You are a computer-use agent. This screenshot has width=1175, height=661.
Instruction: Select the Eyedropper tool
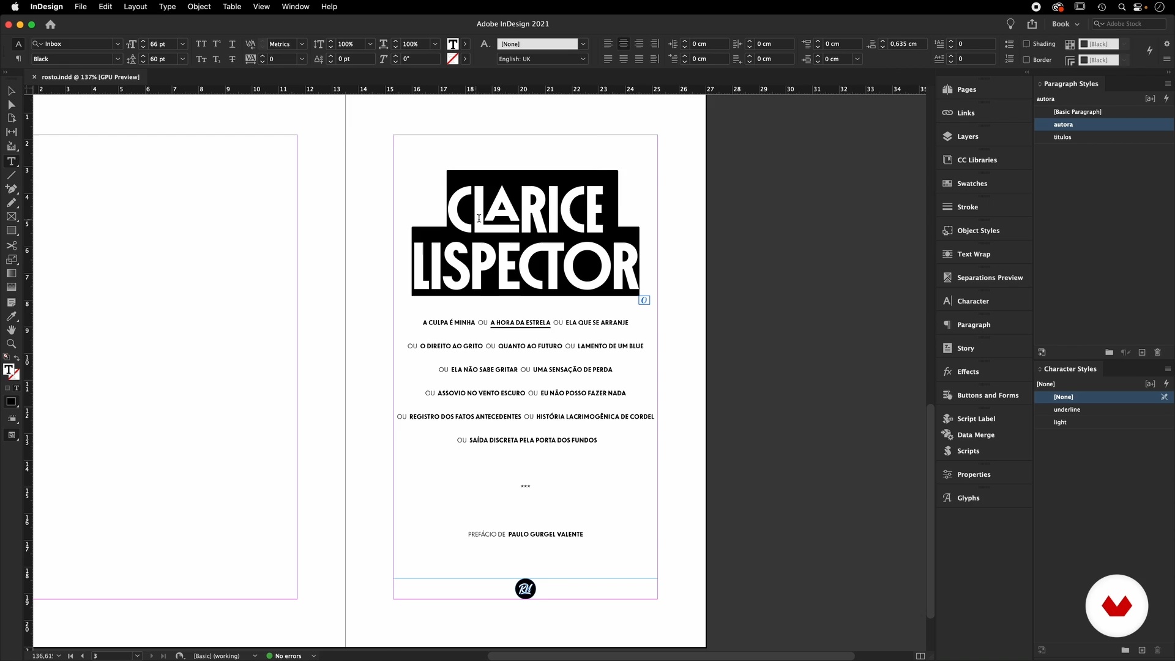click(11, 316)
